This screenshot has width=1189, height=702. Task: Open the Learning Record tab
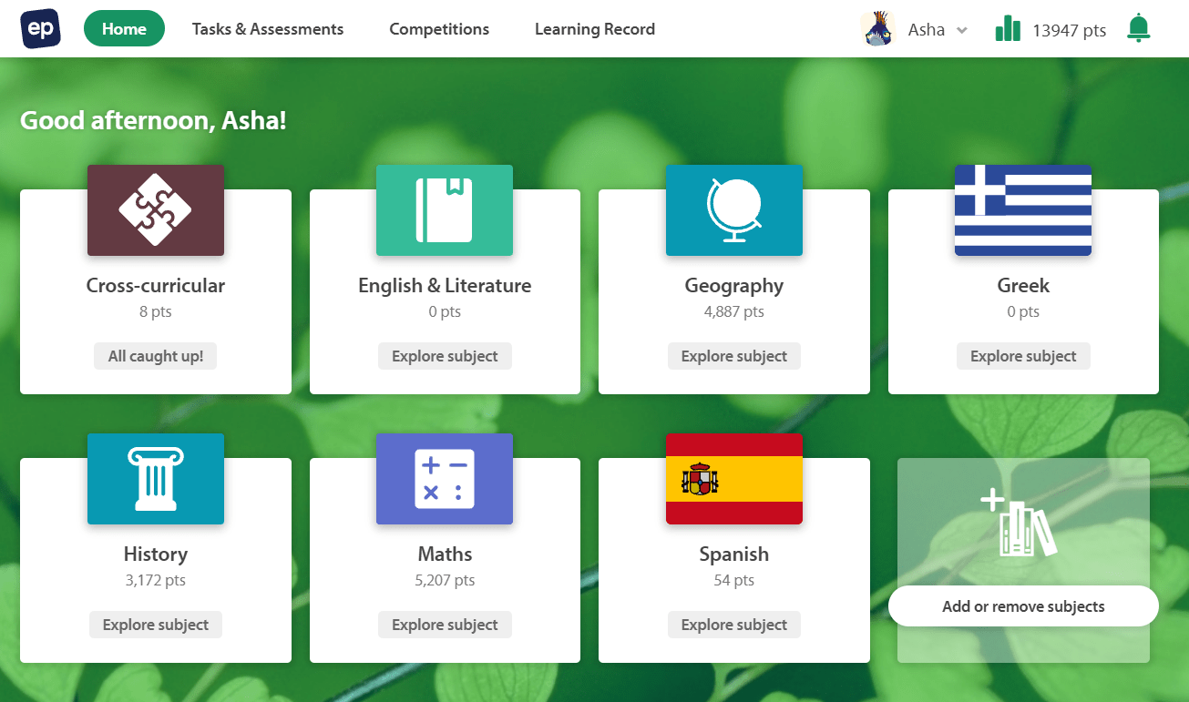(595, 29)
